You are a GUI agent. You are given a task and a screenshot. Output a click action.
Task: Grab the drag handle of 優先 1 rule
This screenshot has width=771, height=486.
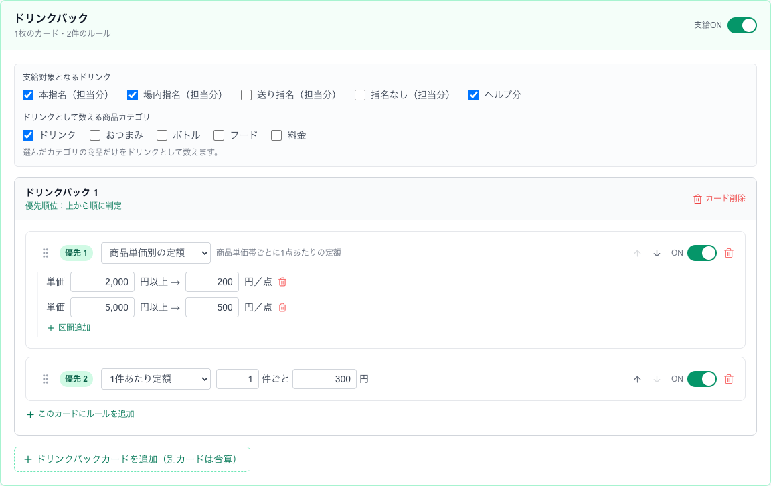pos(46,253)
